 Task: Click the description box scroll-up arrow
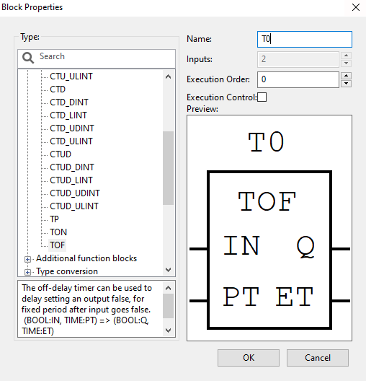click(x=168, y=288)
